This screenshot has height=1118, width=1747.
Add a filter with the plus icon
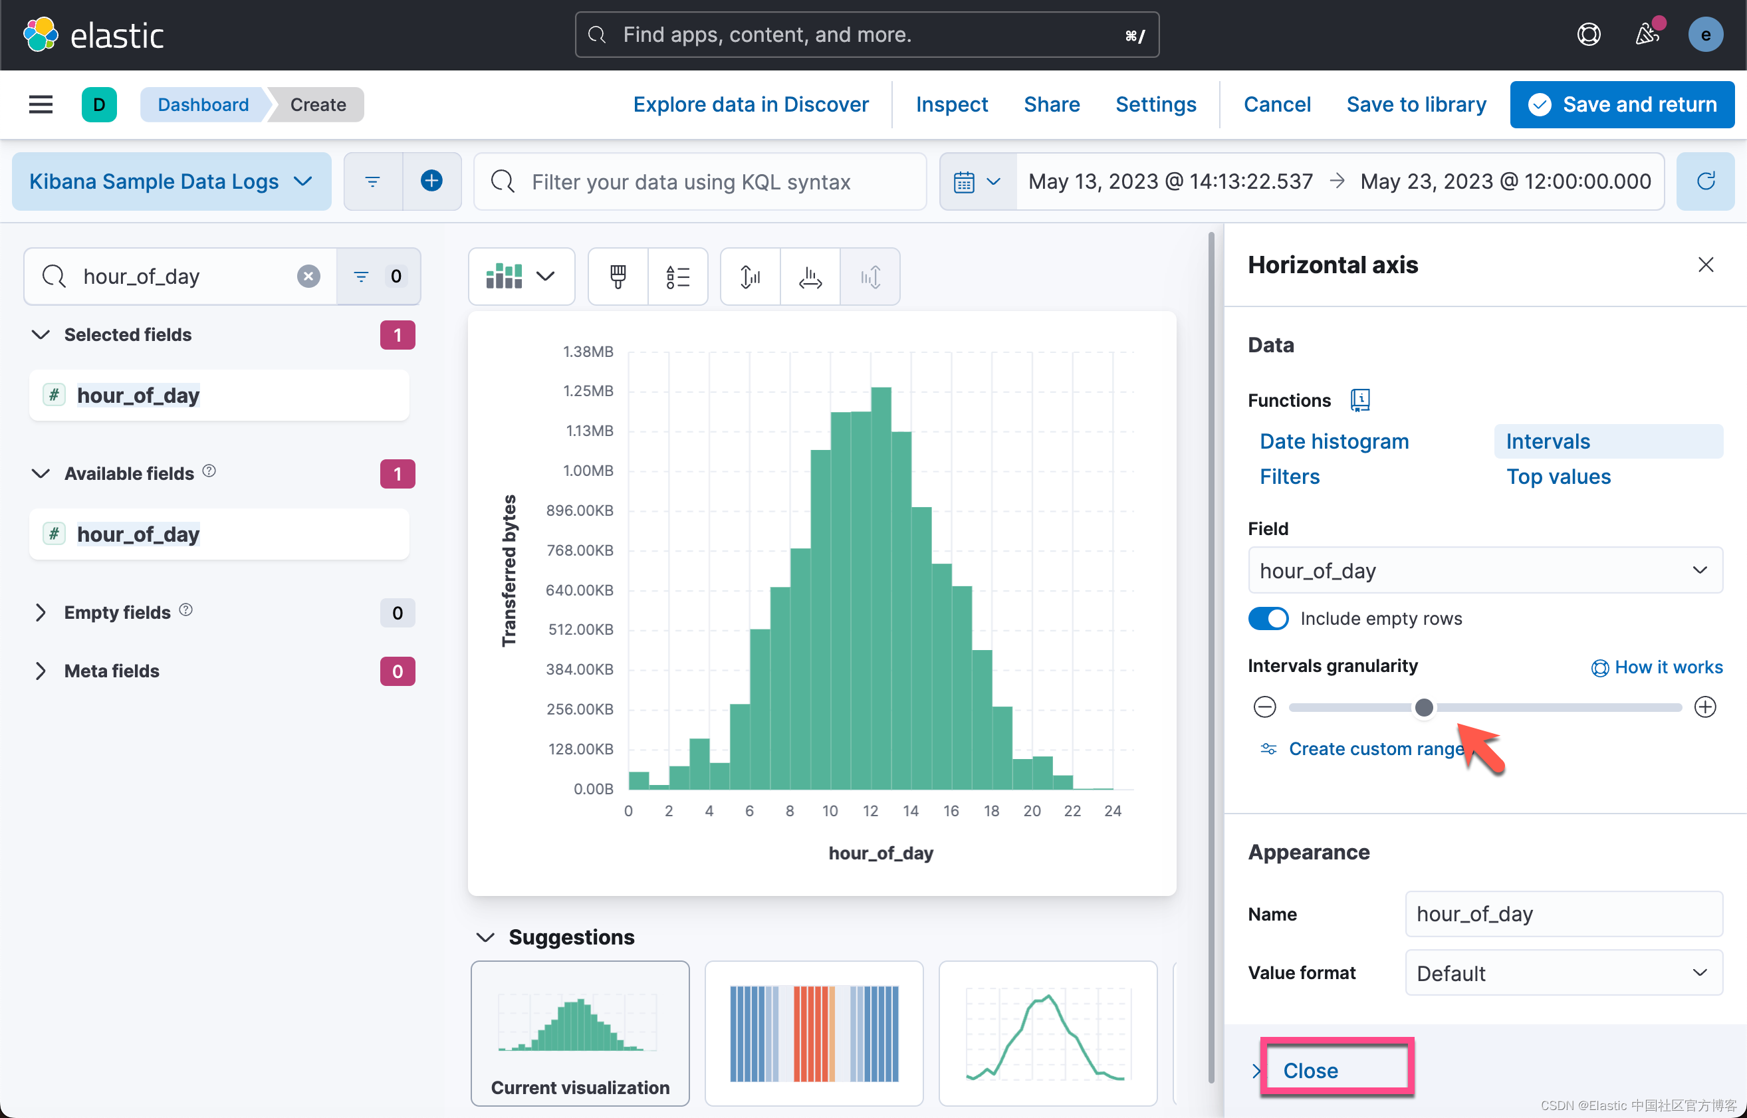[x=432, y=181]
